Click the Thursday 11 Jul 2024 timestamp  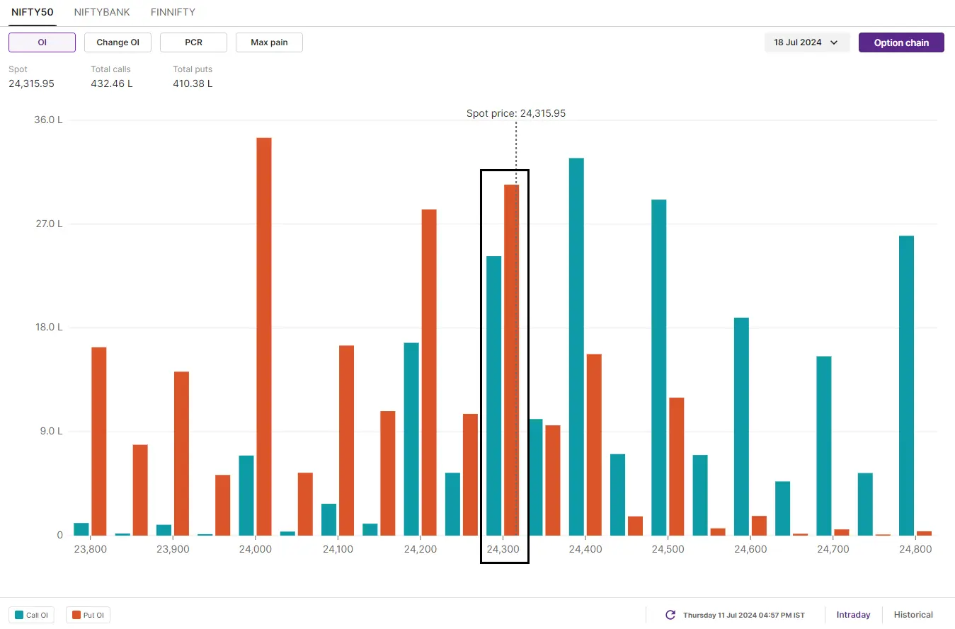pyautogui.click(x=744, y=616)
